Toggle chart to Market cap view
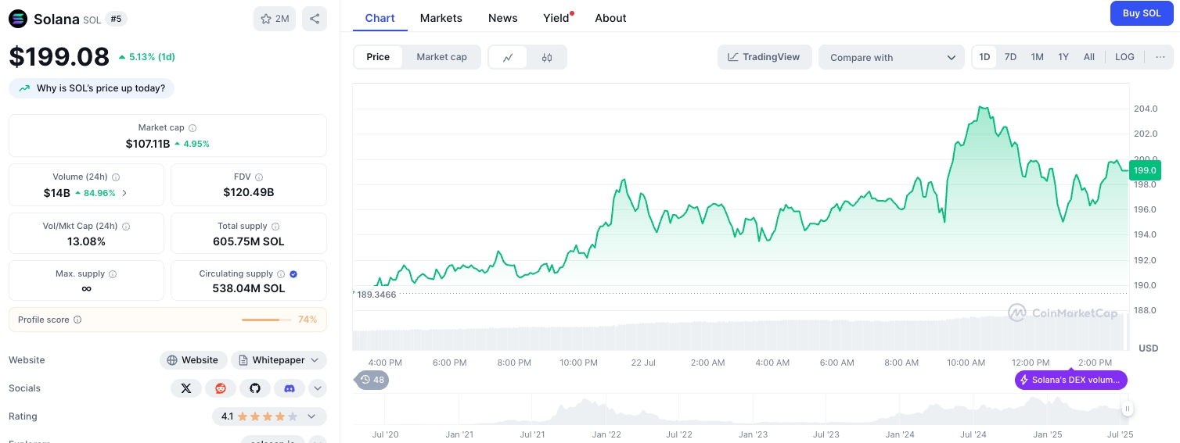The width and height of the screenshot is (1180, 443). (441, 57)
